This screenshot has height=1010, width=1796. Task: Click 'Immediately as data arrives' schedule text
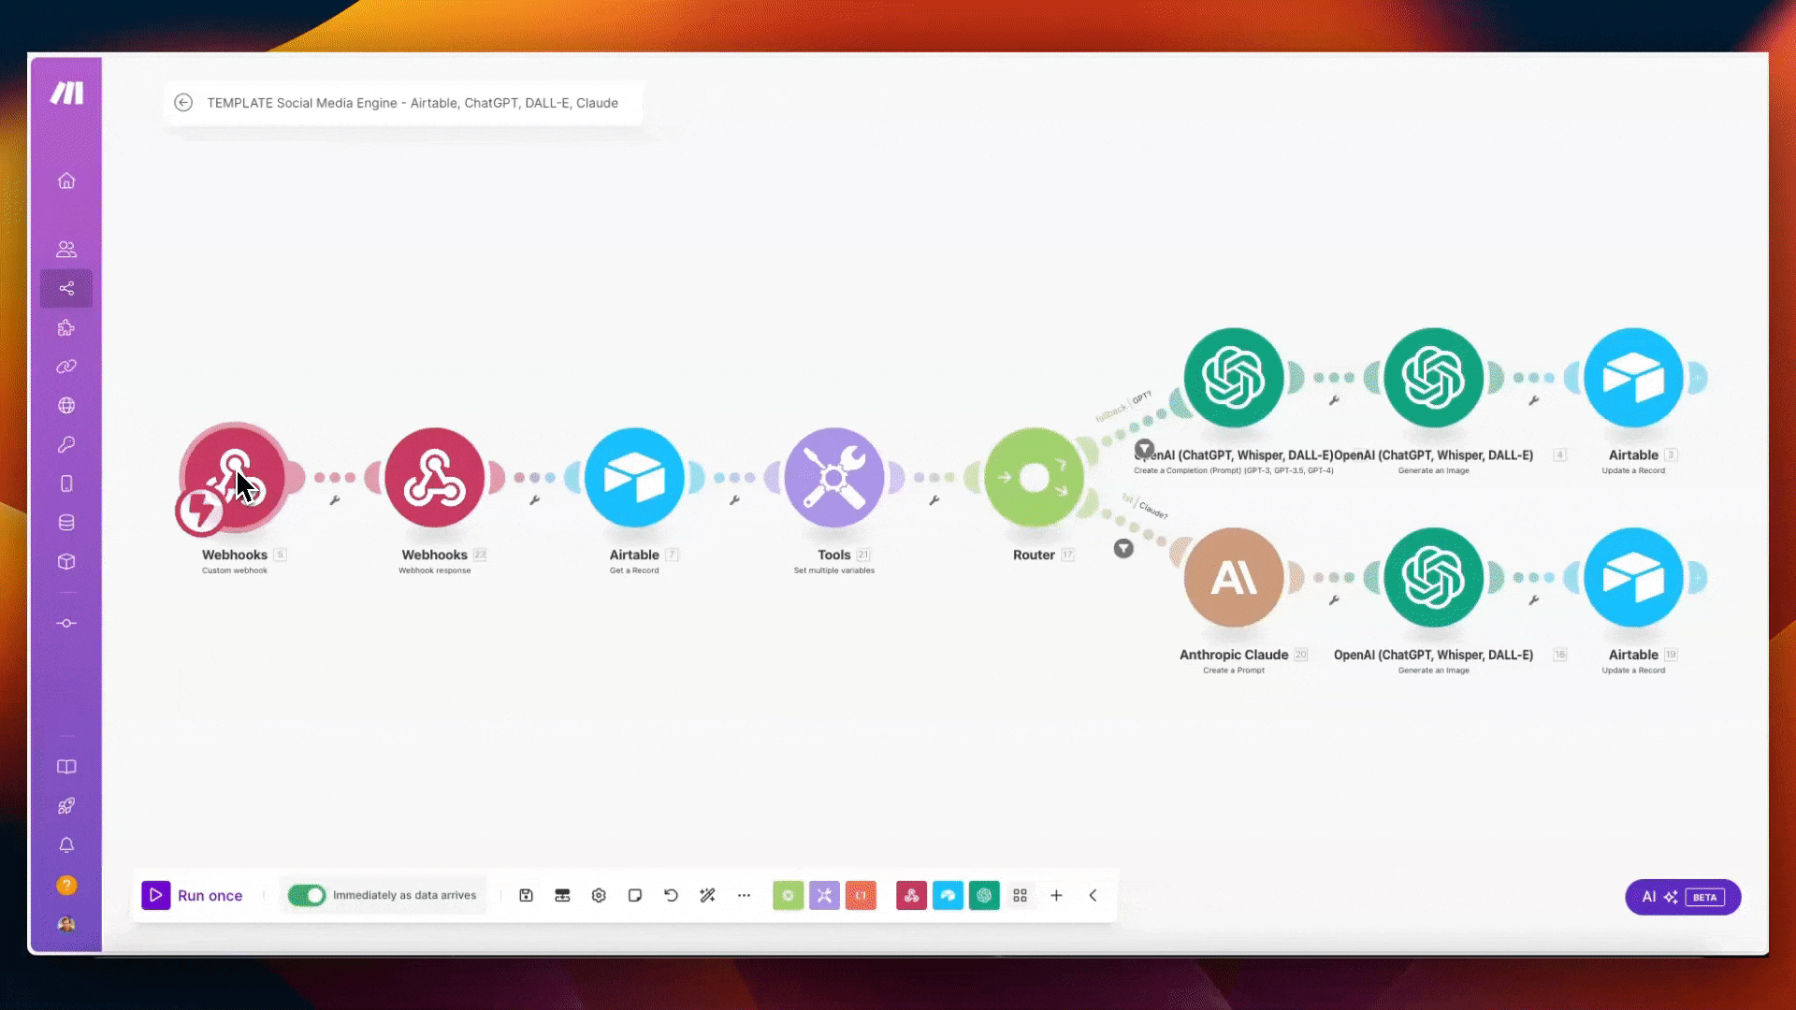tap(404, 895)
